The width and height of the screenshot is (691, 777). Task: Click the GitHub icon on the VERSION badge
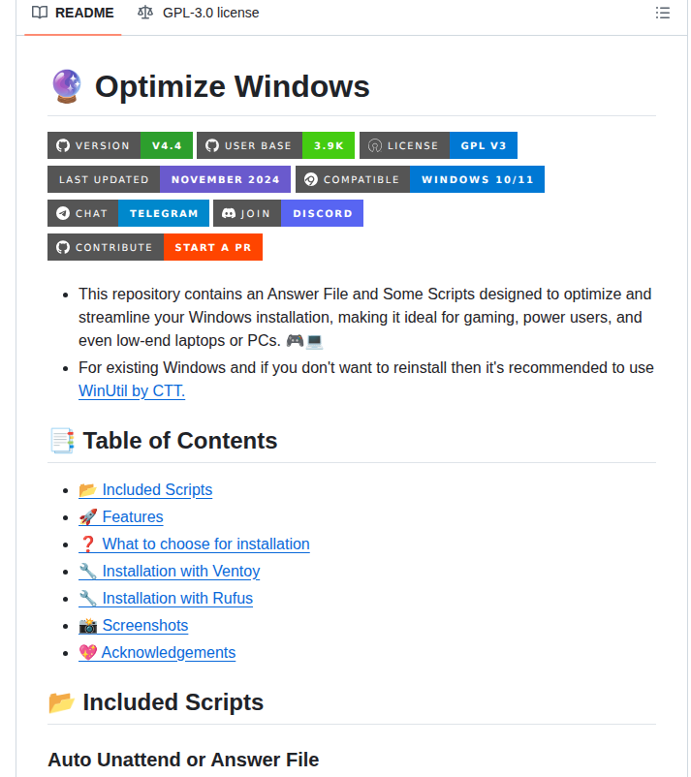(x=62, y=145)
